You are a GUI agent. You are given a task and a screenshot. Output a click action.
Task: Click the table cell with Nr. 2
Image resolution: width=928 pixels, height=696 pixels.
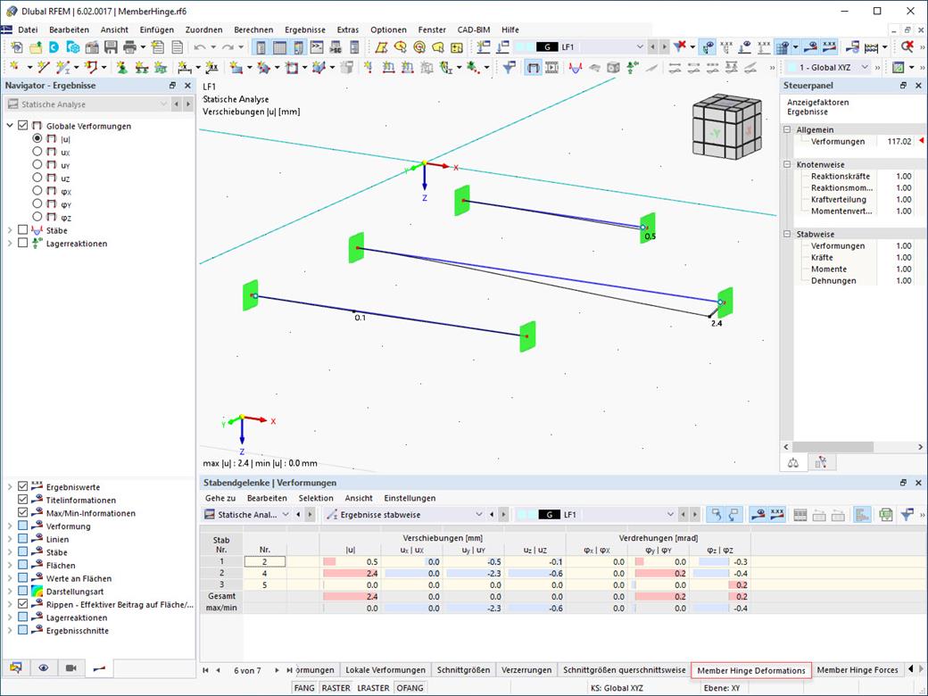point(264,561)
